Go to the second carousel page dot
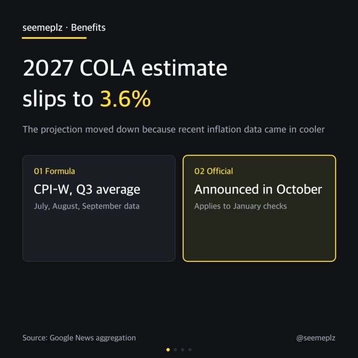 coord(175,350)
